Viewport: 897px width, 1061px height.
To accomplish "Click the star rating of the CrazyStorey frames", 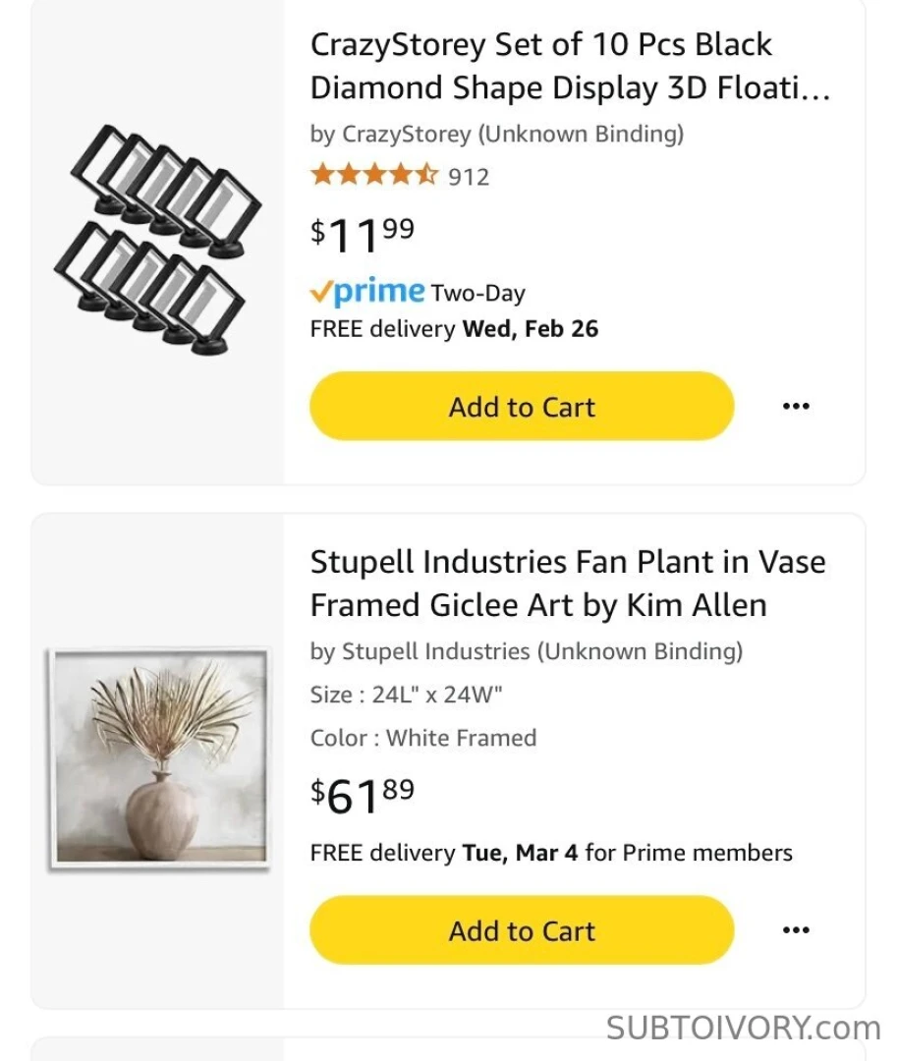I will [373, 177].
